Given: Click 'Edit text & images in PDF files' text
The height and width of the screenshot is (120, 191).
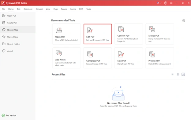Looking at the screenshot, I should (98, 40).
